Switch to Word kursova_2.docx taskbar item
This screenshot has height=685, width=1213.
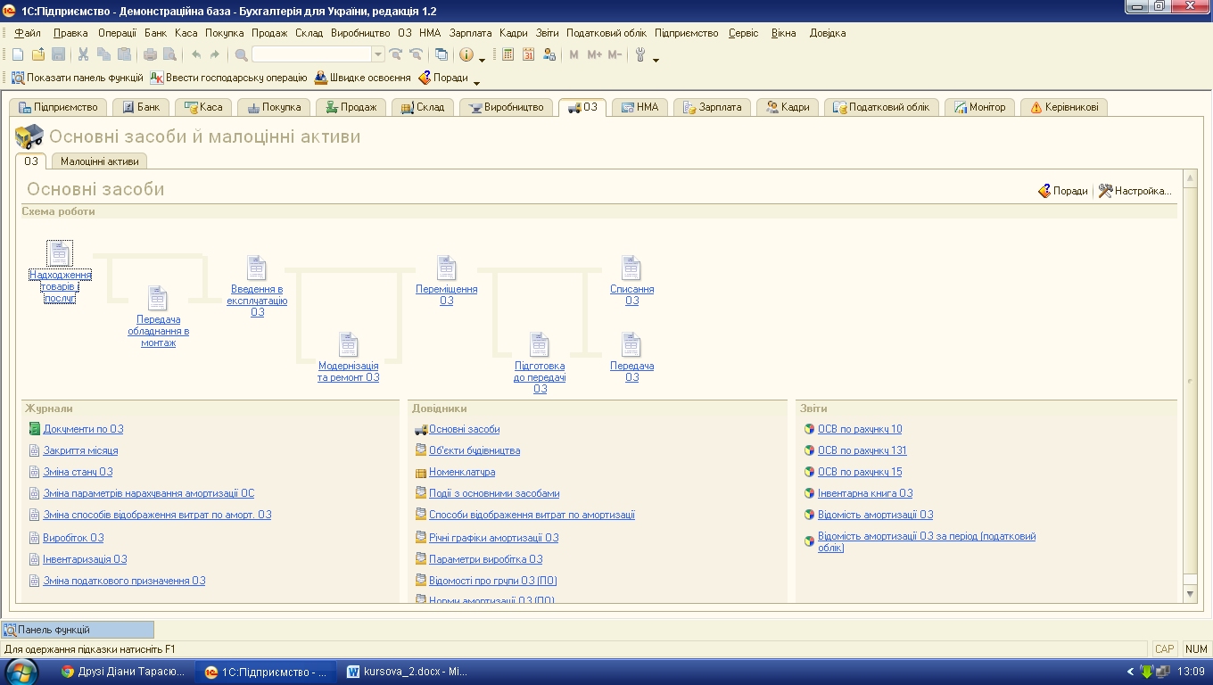point(407,672)
